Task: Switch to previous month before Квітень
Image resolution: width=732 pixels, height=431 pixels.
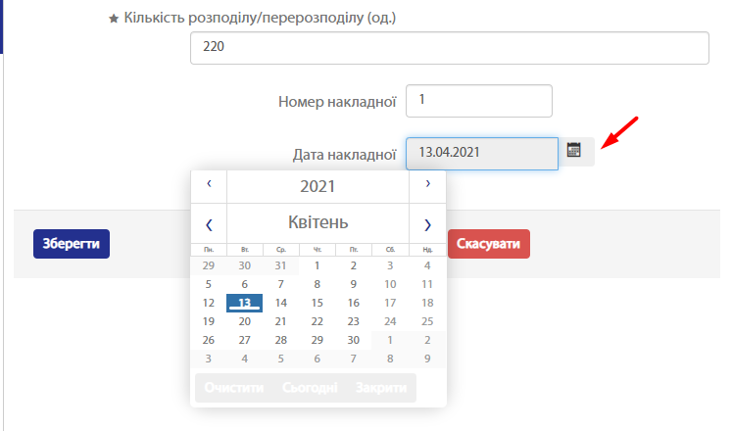Action: click(x=208, y=223)
